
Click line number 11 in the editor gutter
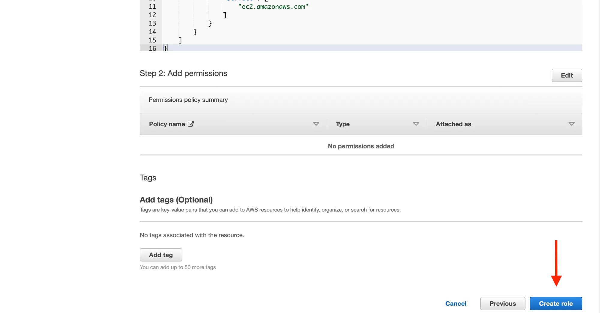coord(152,7)
